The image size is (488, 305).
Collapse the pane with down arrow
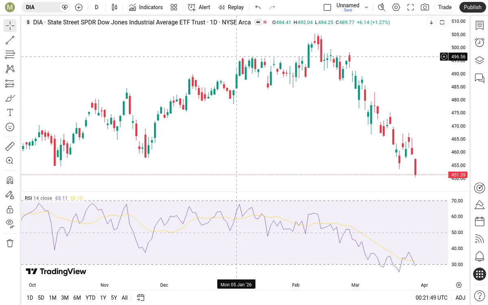pyautogui.click(x=431, y=22)
